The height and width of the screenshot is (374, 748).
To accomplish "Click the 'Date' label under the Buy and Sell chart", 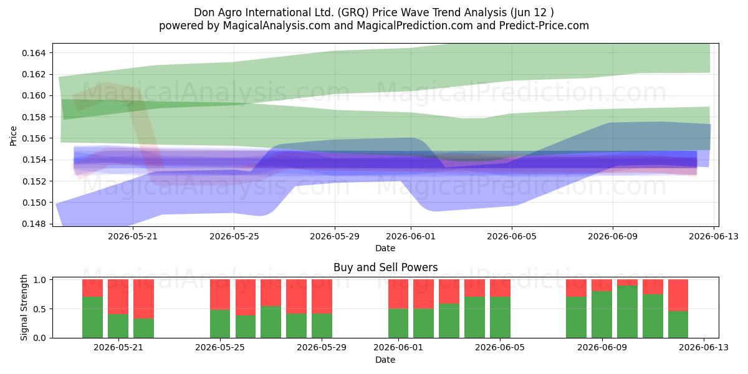I will [x=385, y=360].
